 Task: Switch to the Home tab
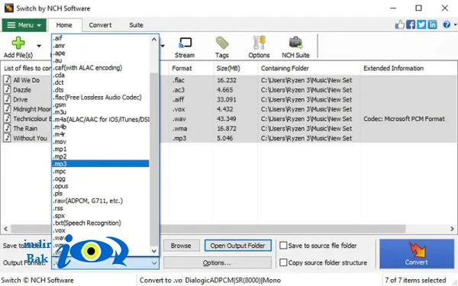64,25
